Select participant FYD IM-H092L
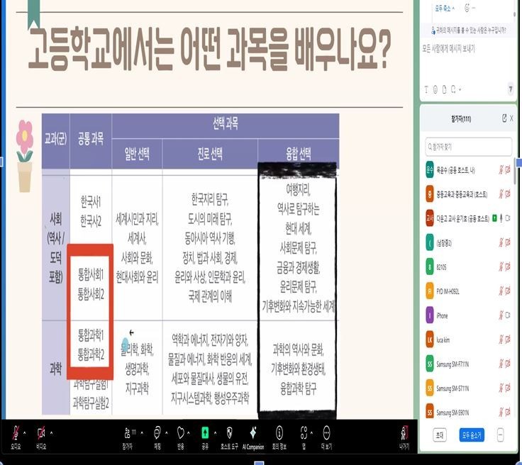The image size is (522, 465). (x=468, y=291)
